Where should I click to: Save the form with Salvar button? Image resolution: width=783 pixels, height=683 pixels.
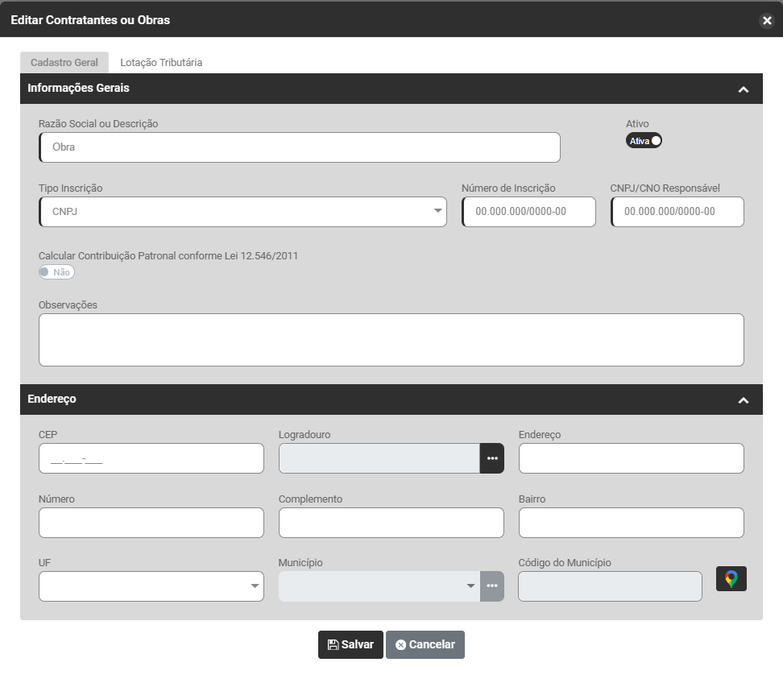350,644
